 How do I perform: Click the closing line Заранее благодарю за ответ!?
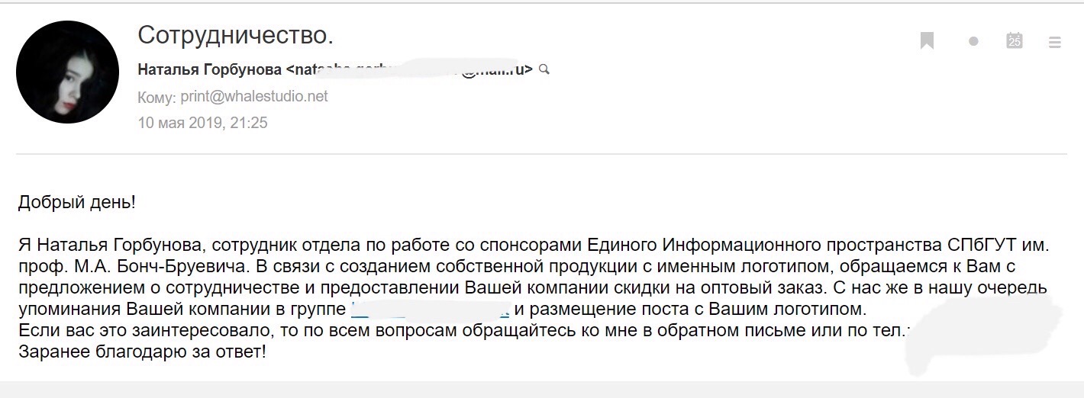coord(142,353)
